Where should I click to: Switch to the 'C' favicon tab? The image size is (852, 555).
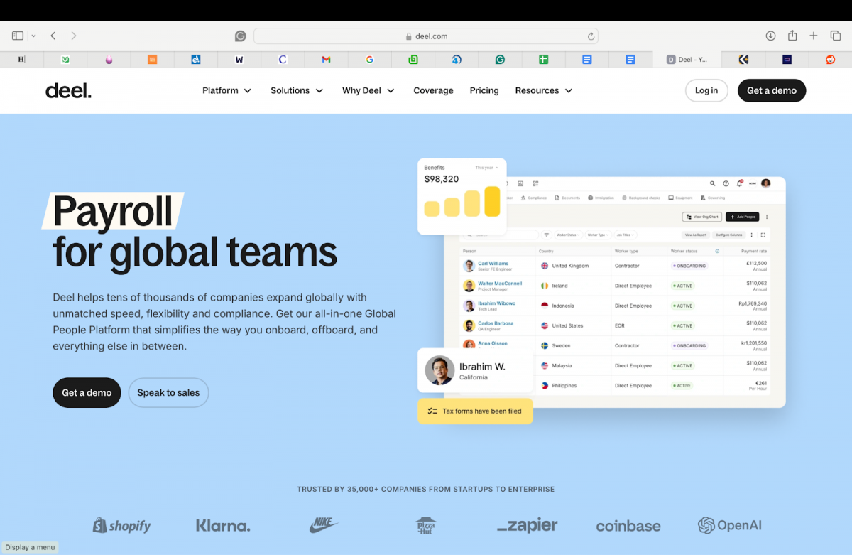283,60
